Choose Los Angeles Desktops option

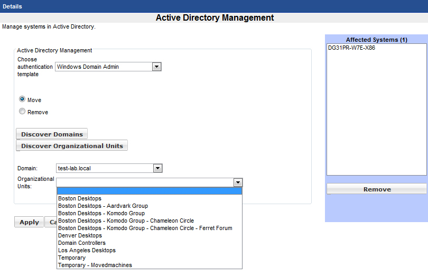(x=87, y=250)
